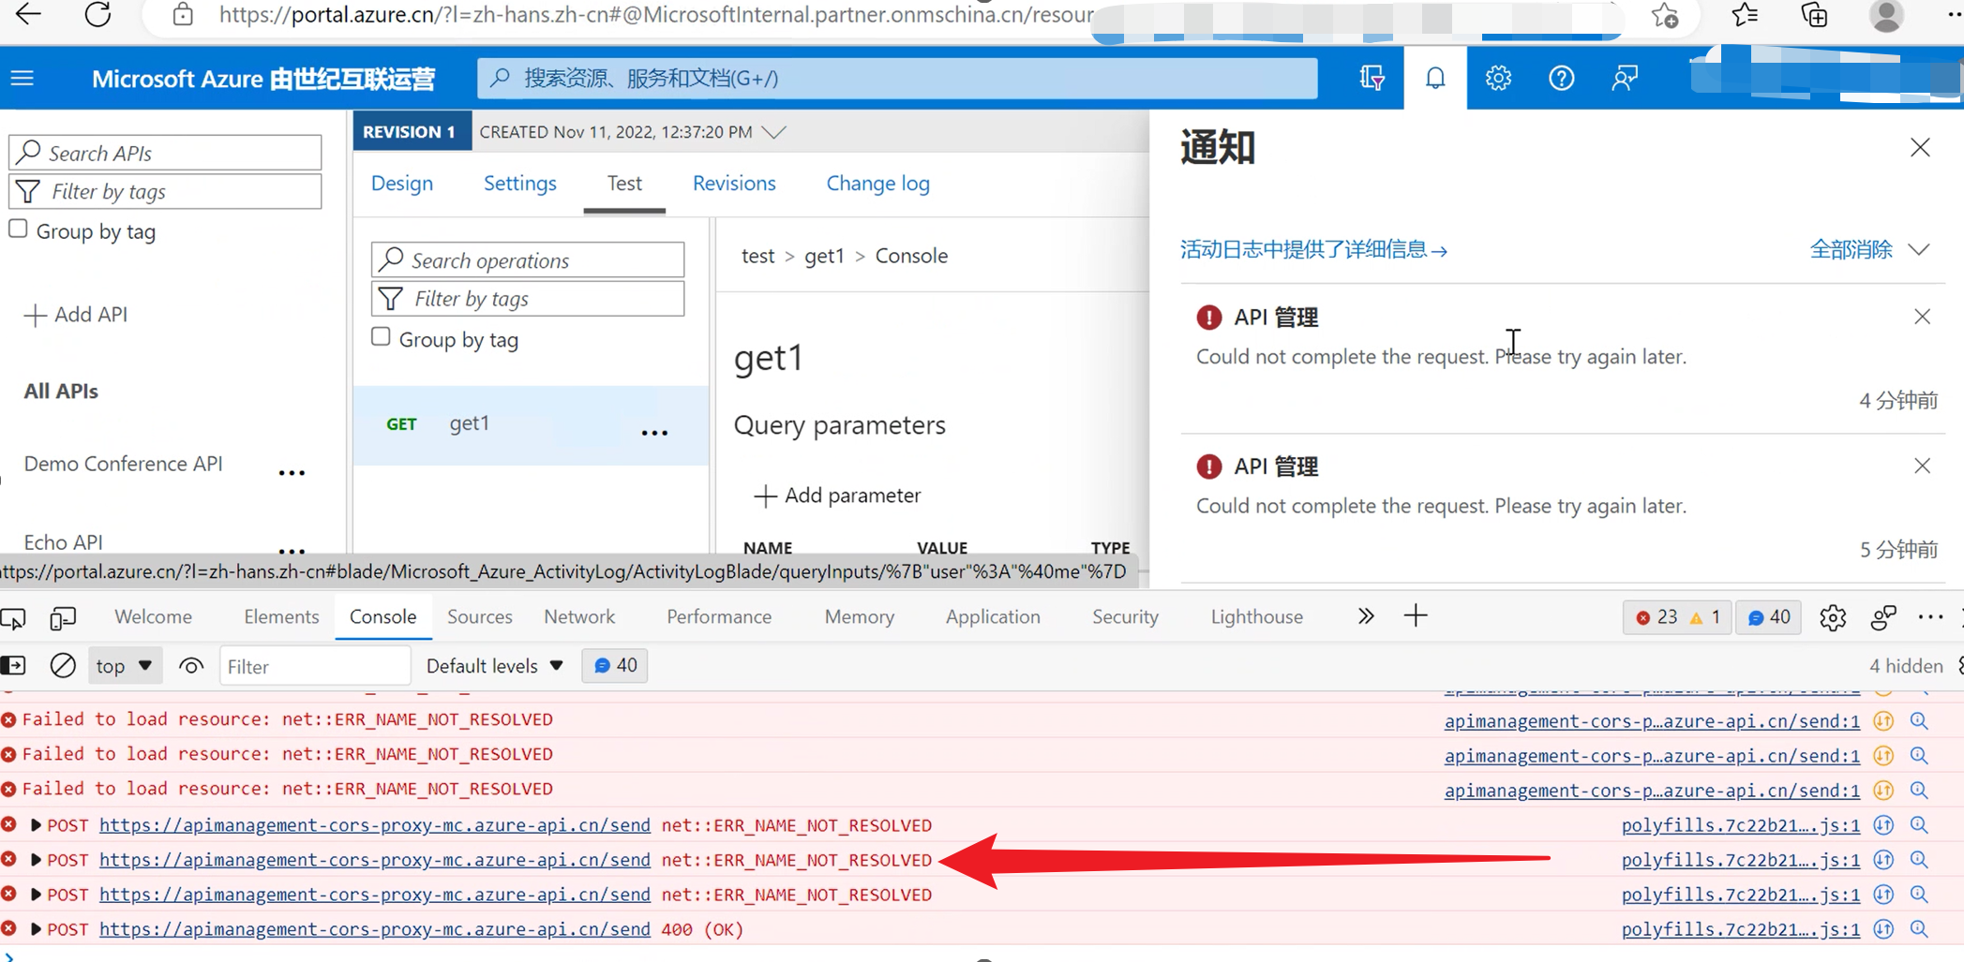The height and width of the screenshot is (962, 1964).
Task: Open the Default levels dropdown
Action: pos(494,666)
